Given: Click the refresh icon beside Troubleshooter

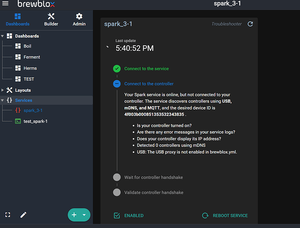Looking at the screenshot, I should [x=250, y=24].
